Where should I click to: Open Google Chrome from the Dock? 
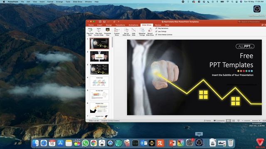(x=94, y=143)
